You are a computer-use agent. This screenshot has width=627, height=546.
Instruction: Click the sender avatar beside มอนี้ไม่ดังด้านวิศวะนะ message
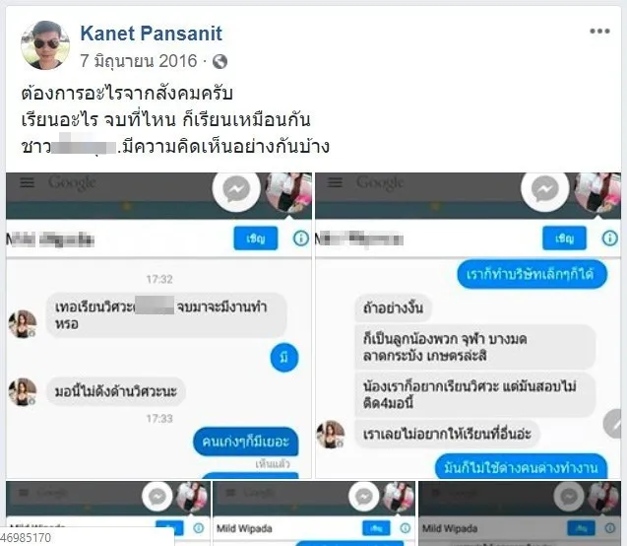(23, 392)
